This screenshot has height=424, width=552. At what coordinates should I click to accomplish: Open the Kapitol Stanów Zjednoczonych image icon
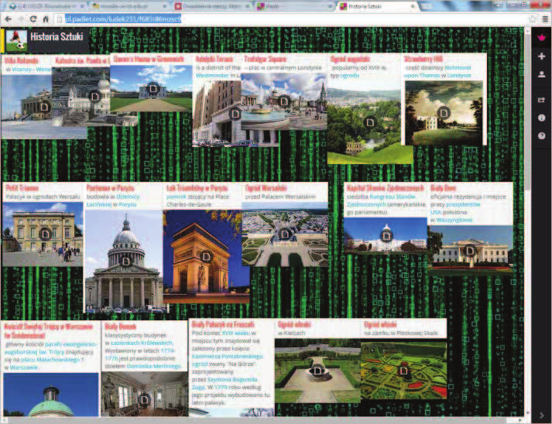[386, 235]
